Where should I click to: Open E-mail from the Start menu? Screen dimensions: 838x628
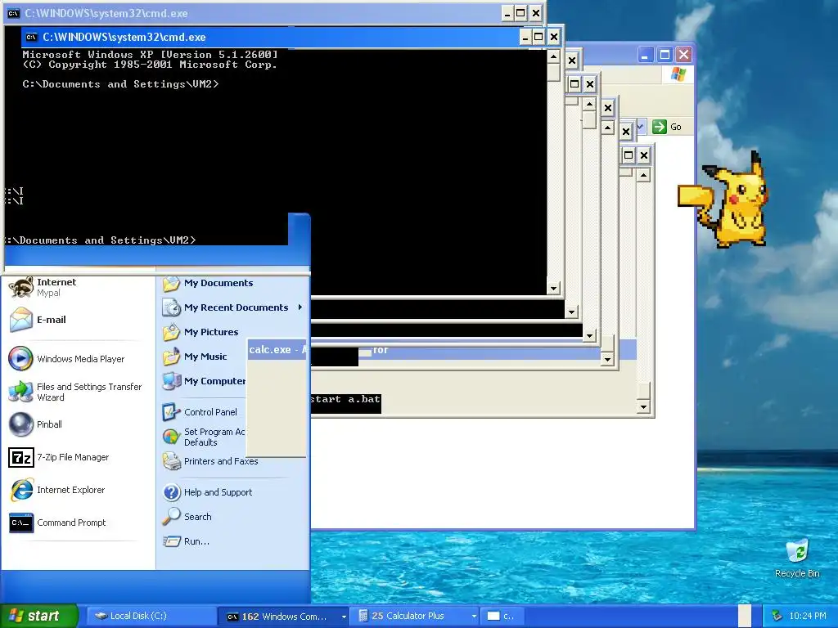click(x=38, y=320)
